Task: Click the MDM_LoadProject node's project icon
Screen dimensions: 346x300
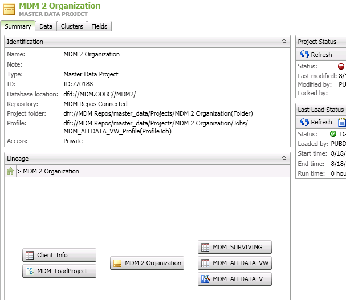Action: (x=30, y=271)
